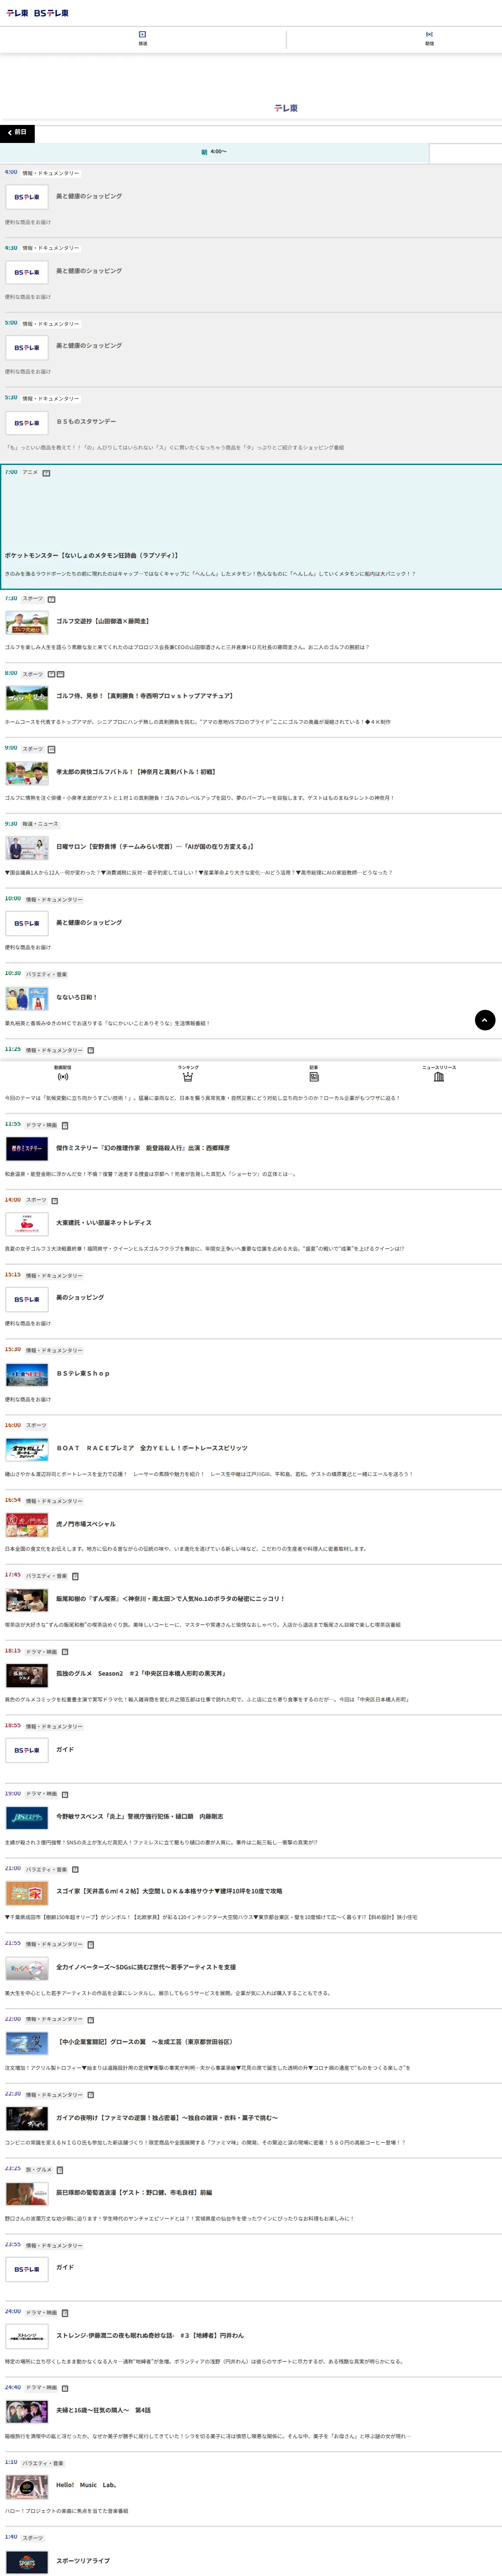Open 美のショッピング at 15:15
The image size is (502, 2576).
[x=80, y=1297]
